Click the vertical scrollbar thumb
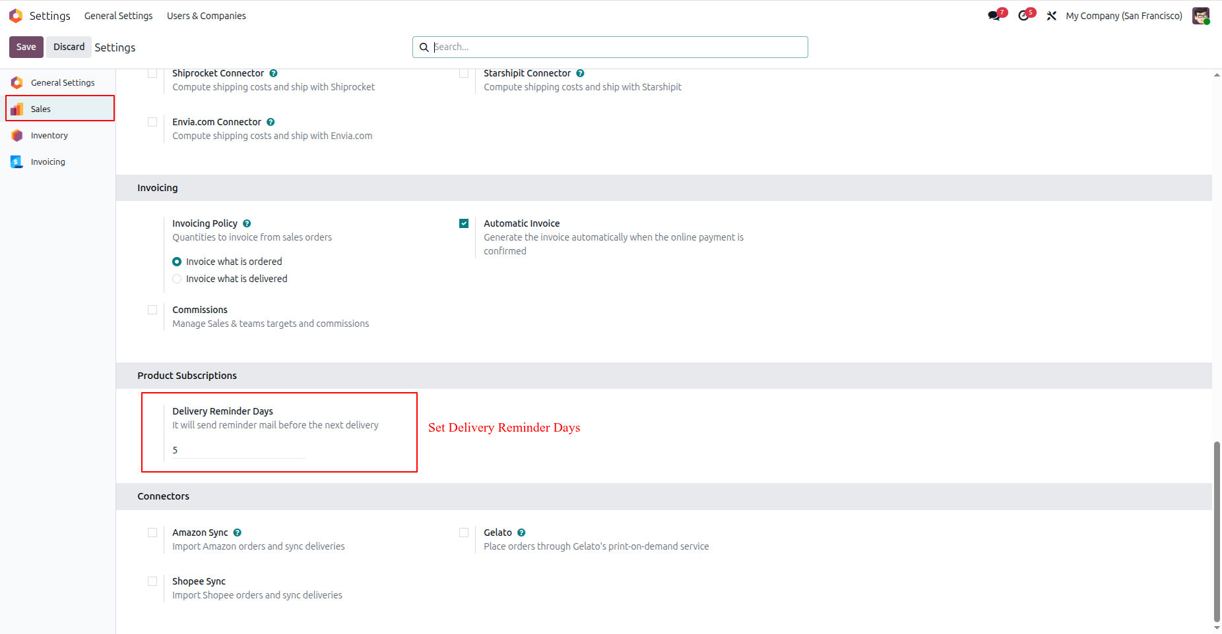 [x=1217, y=531]
